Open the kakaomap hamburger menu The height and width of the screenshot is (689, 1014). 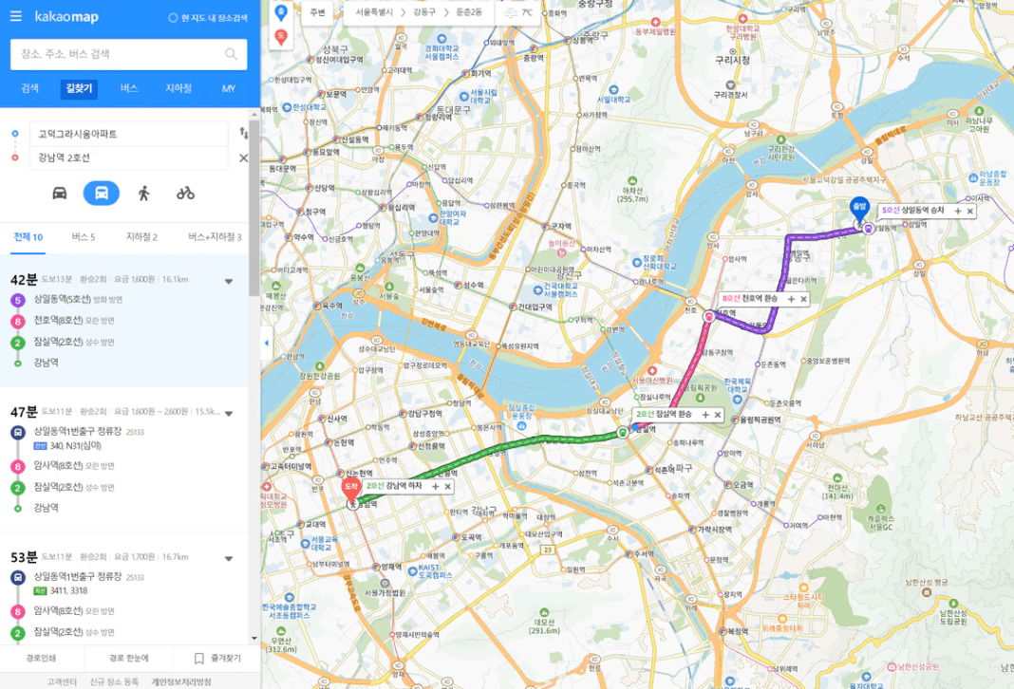16,16
